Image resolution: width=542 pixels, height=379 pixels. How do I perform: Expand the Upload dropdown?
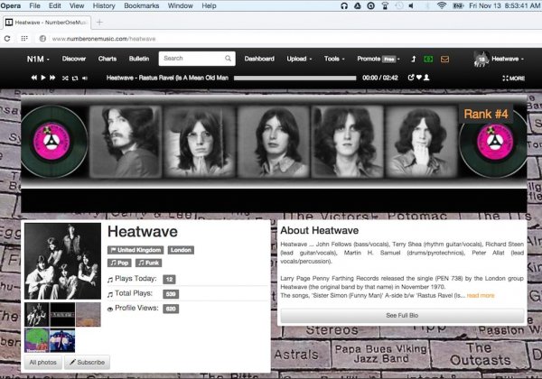(x=299, y=59)
